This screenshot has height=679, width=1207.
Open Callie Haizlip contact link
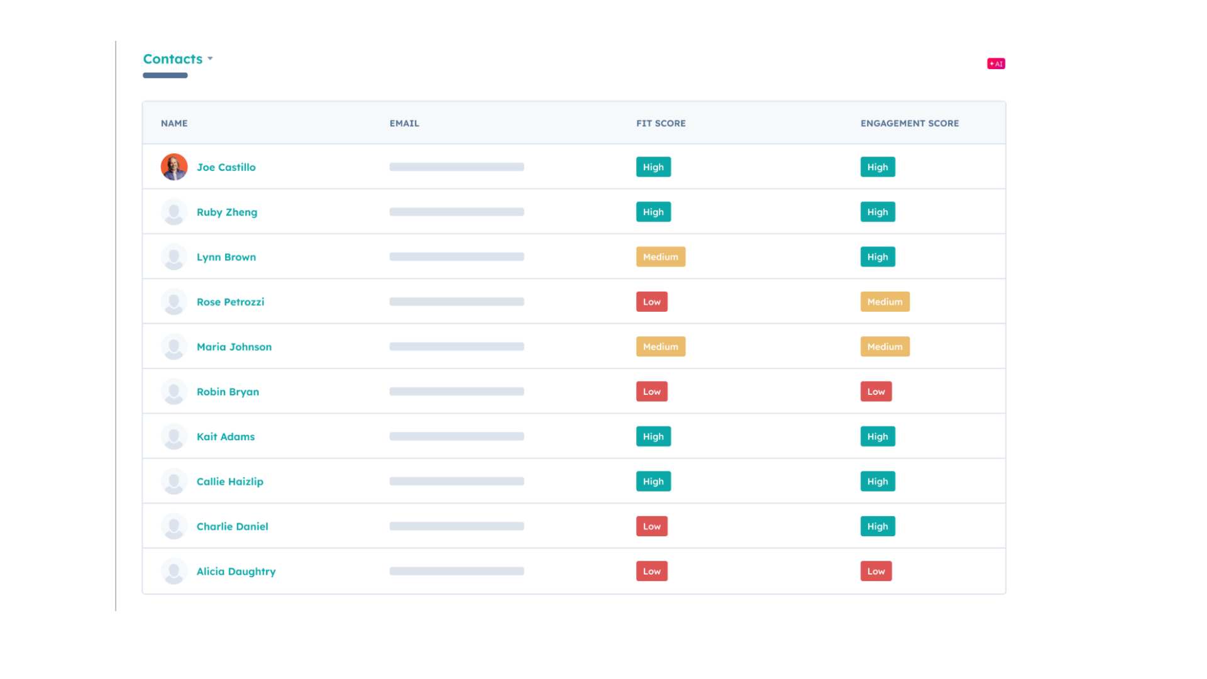point(230,482)
